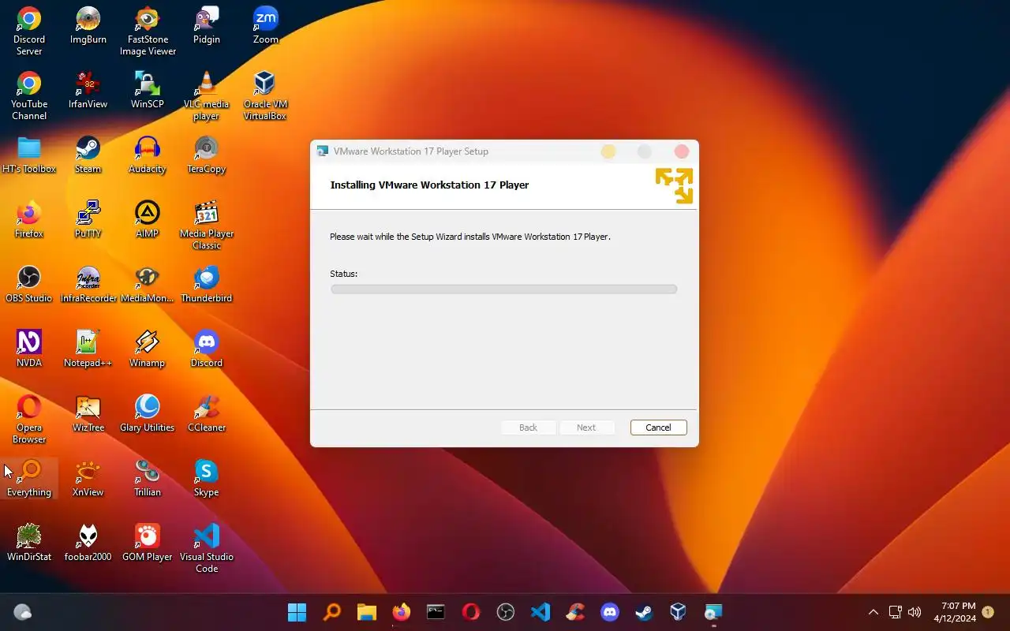
Task: Open network settings in system tray
Action: click(896, 612)
